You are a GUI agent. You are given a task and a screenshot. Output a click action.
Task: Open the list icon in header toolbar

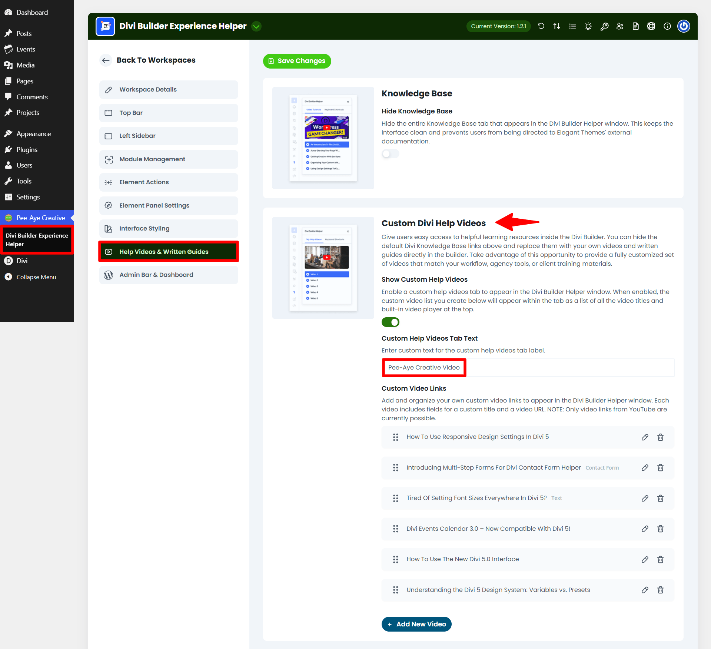click(x=572, y=26)
